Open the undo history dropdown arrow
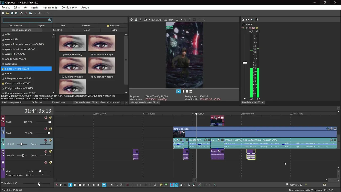Screen dimensions: 341x192 pos(44,13)
